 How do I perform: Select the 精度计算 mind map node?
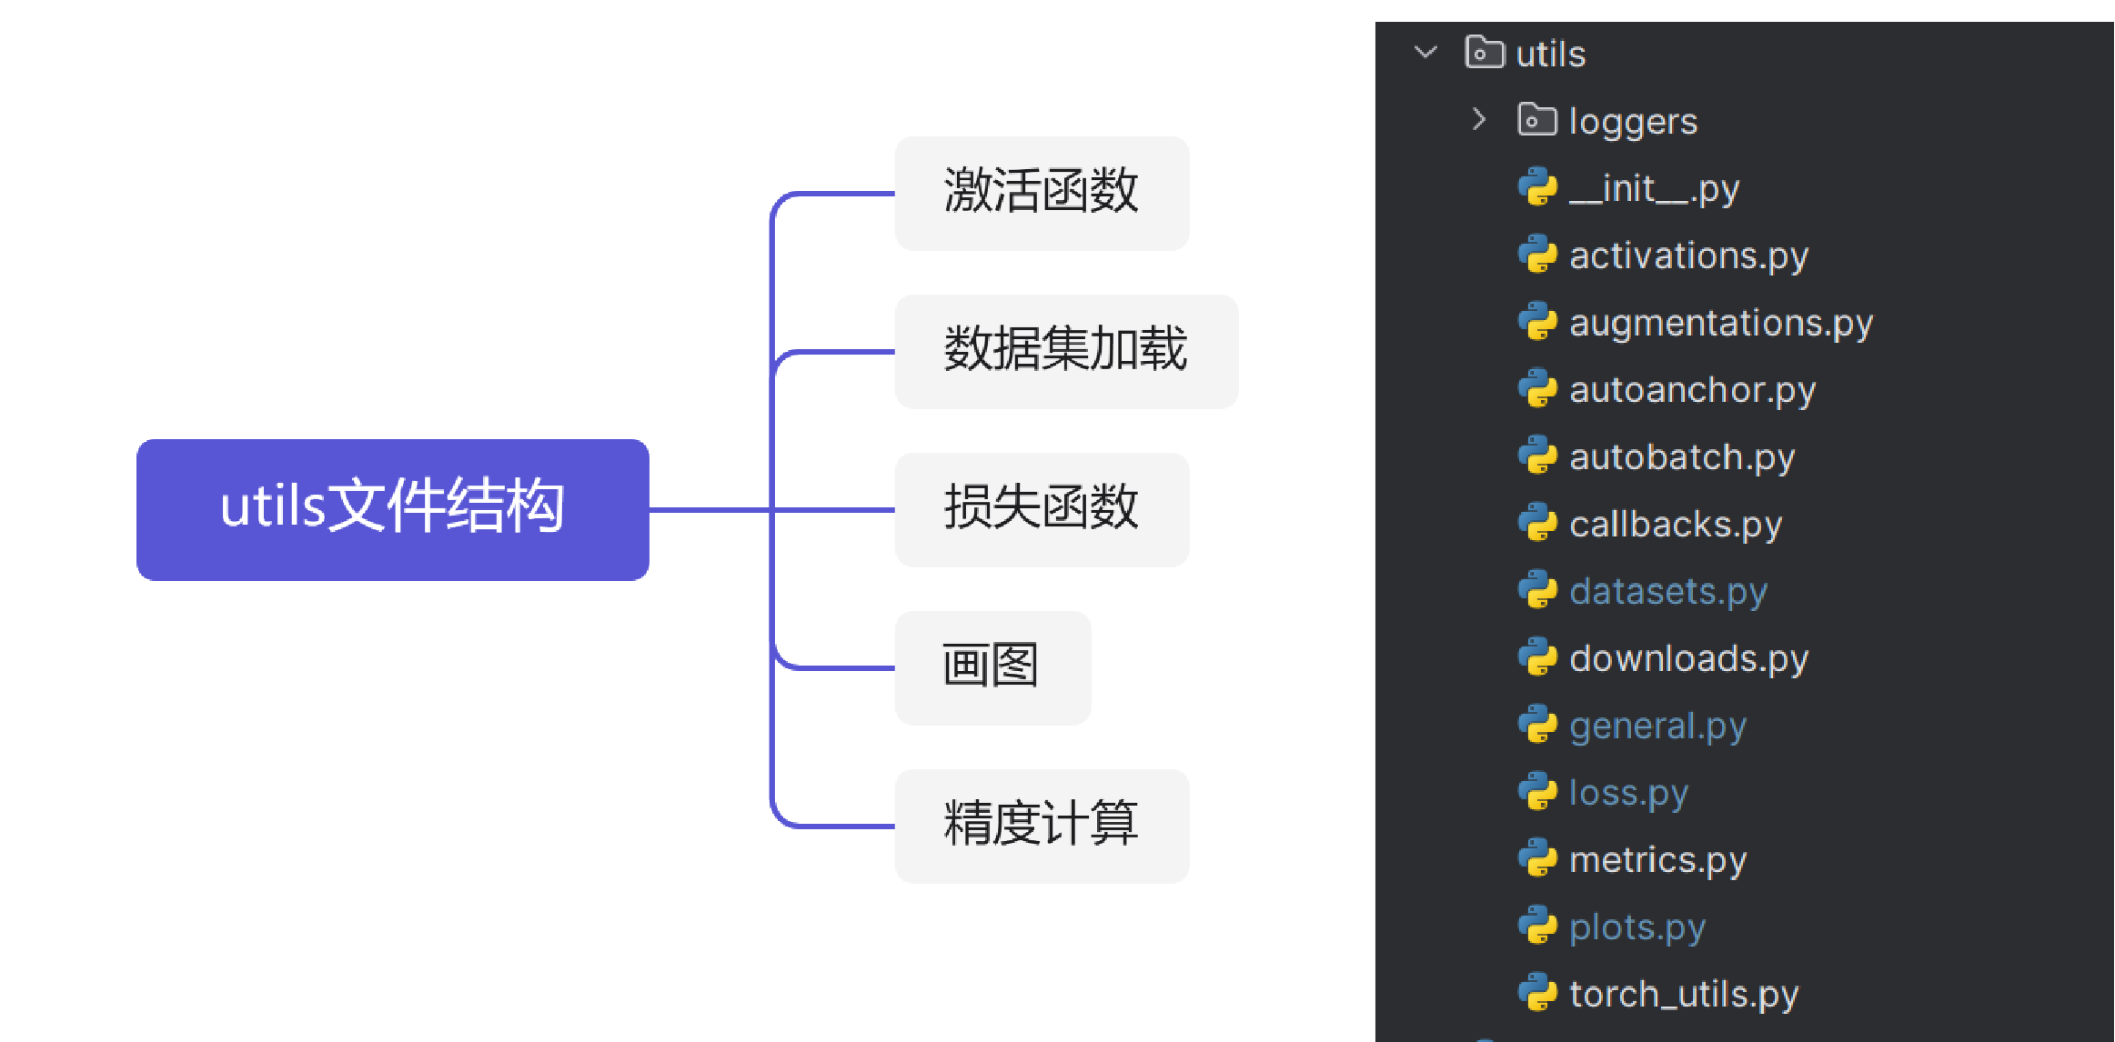[x=1042, y=826]
